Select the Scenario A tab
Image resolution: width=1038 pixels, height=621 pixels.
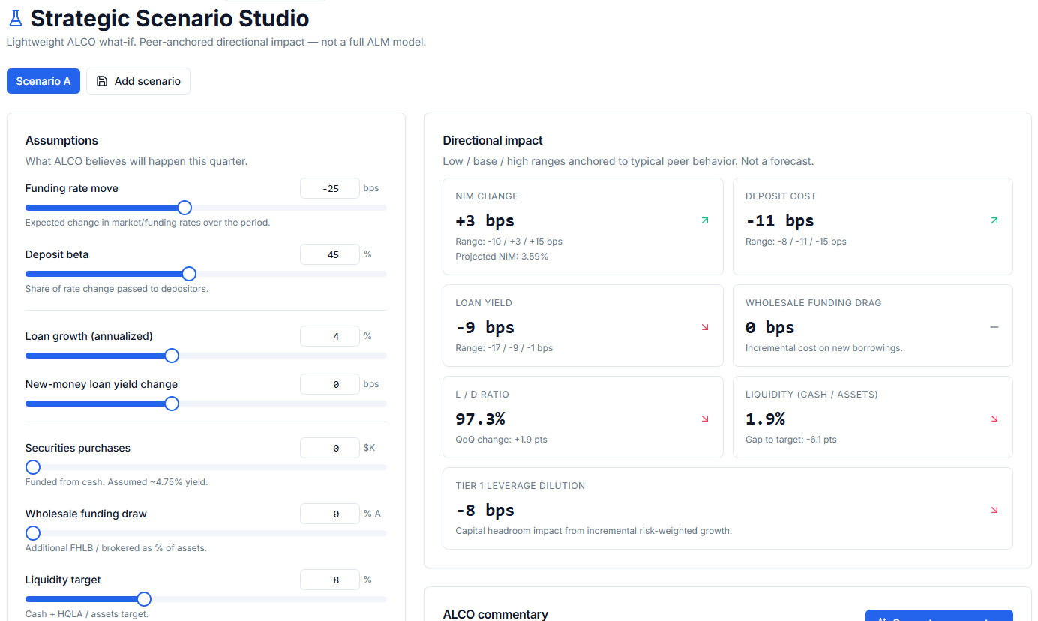[43, 81]
